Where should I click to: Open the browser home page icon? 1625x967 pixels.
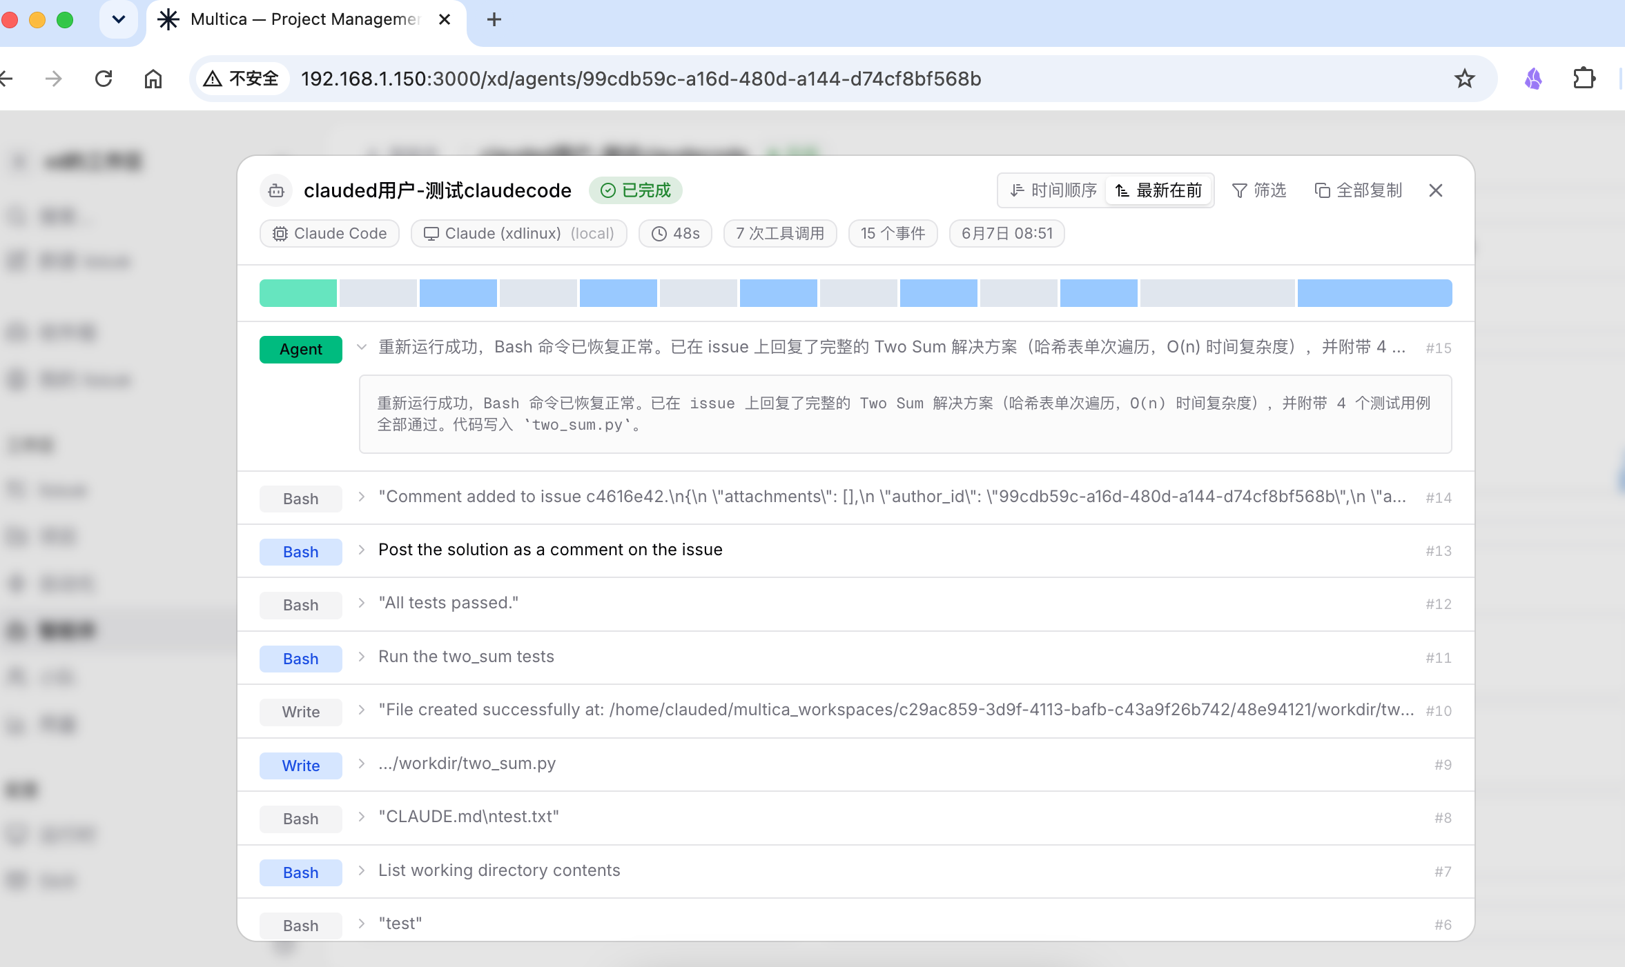click(x=153, y=79)
